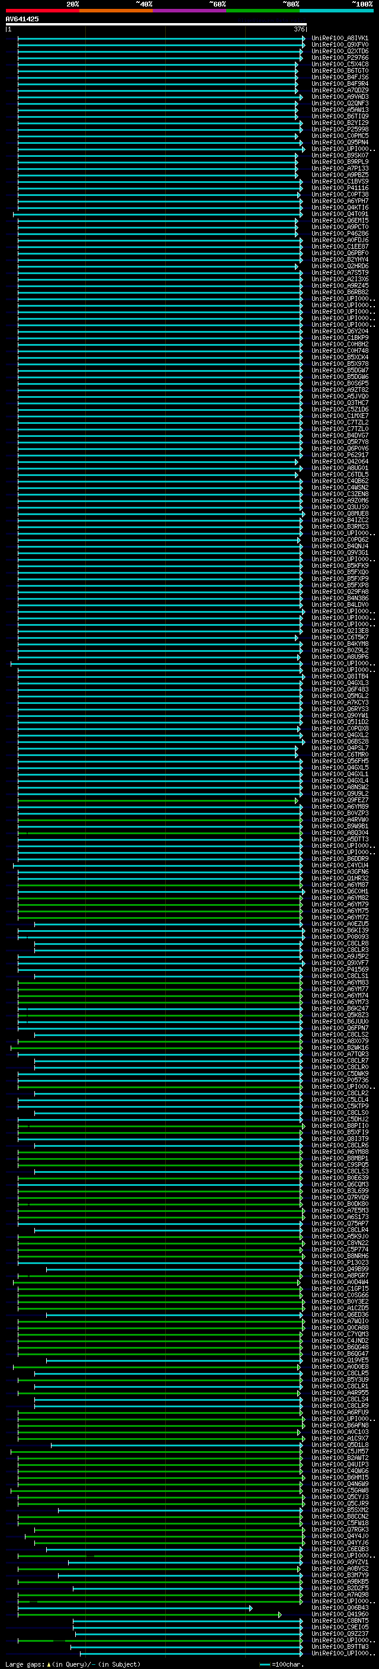Select hit label UniRef100_B6TGT0
This screenshot has width=379, height=1669.
point(340,70)
